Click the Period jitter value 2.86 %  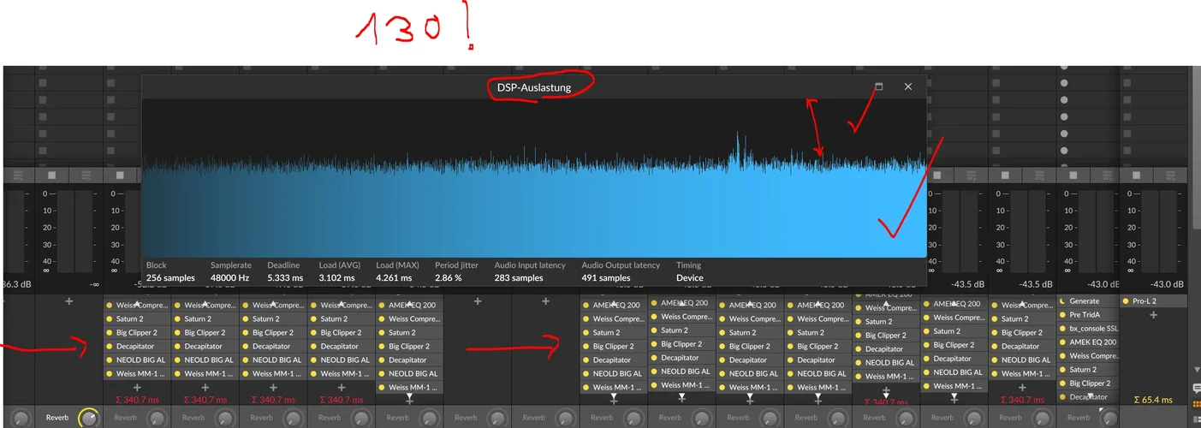449,277
